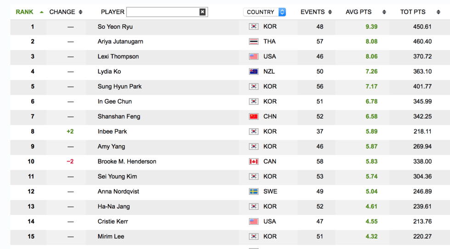450x249 pixels.
Task: Click the Korea flag beside So Yeon Ryu
Action: (253, 27)
